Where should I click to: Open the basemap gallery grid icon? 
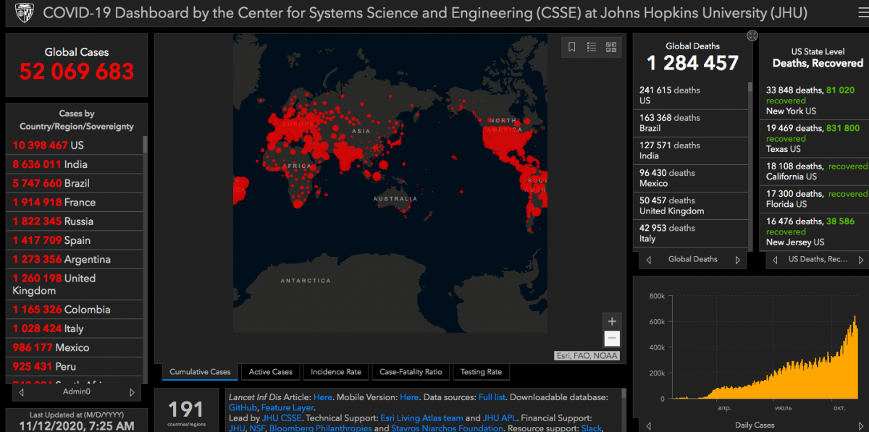(x=611, y=47)
